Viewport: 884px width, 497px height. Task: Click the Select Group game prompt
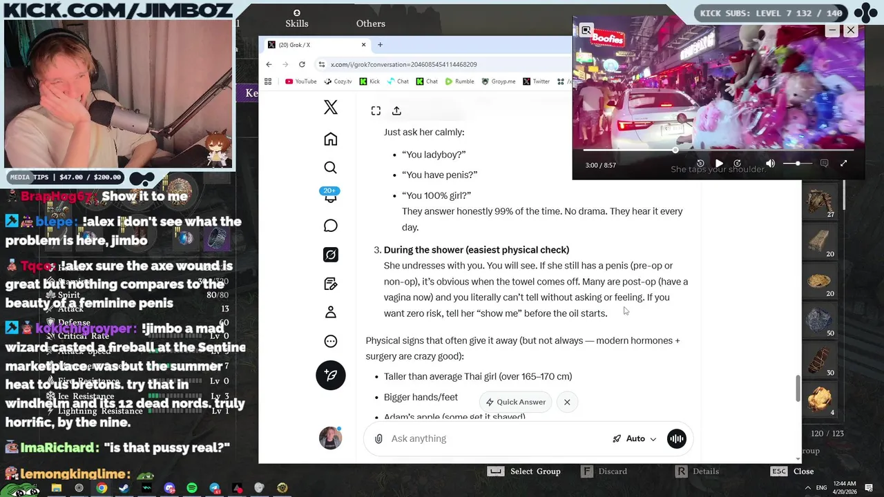click(524, 471)
